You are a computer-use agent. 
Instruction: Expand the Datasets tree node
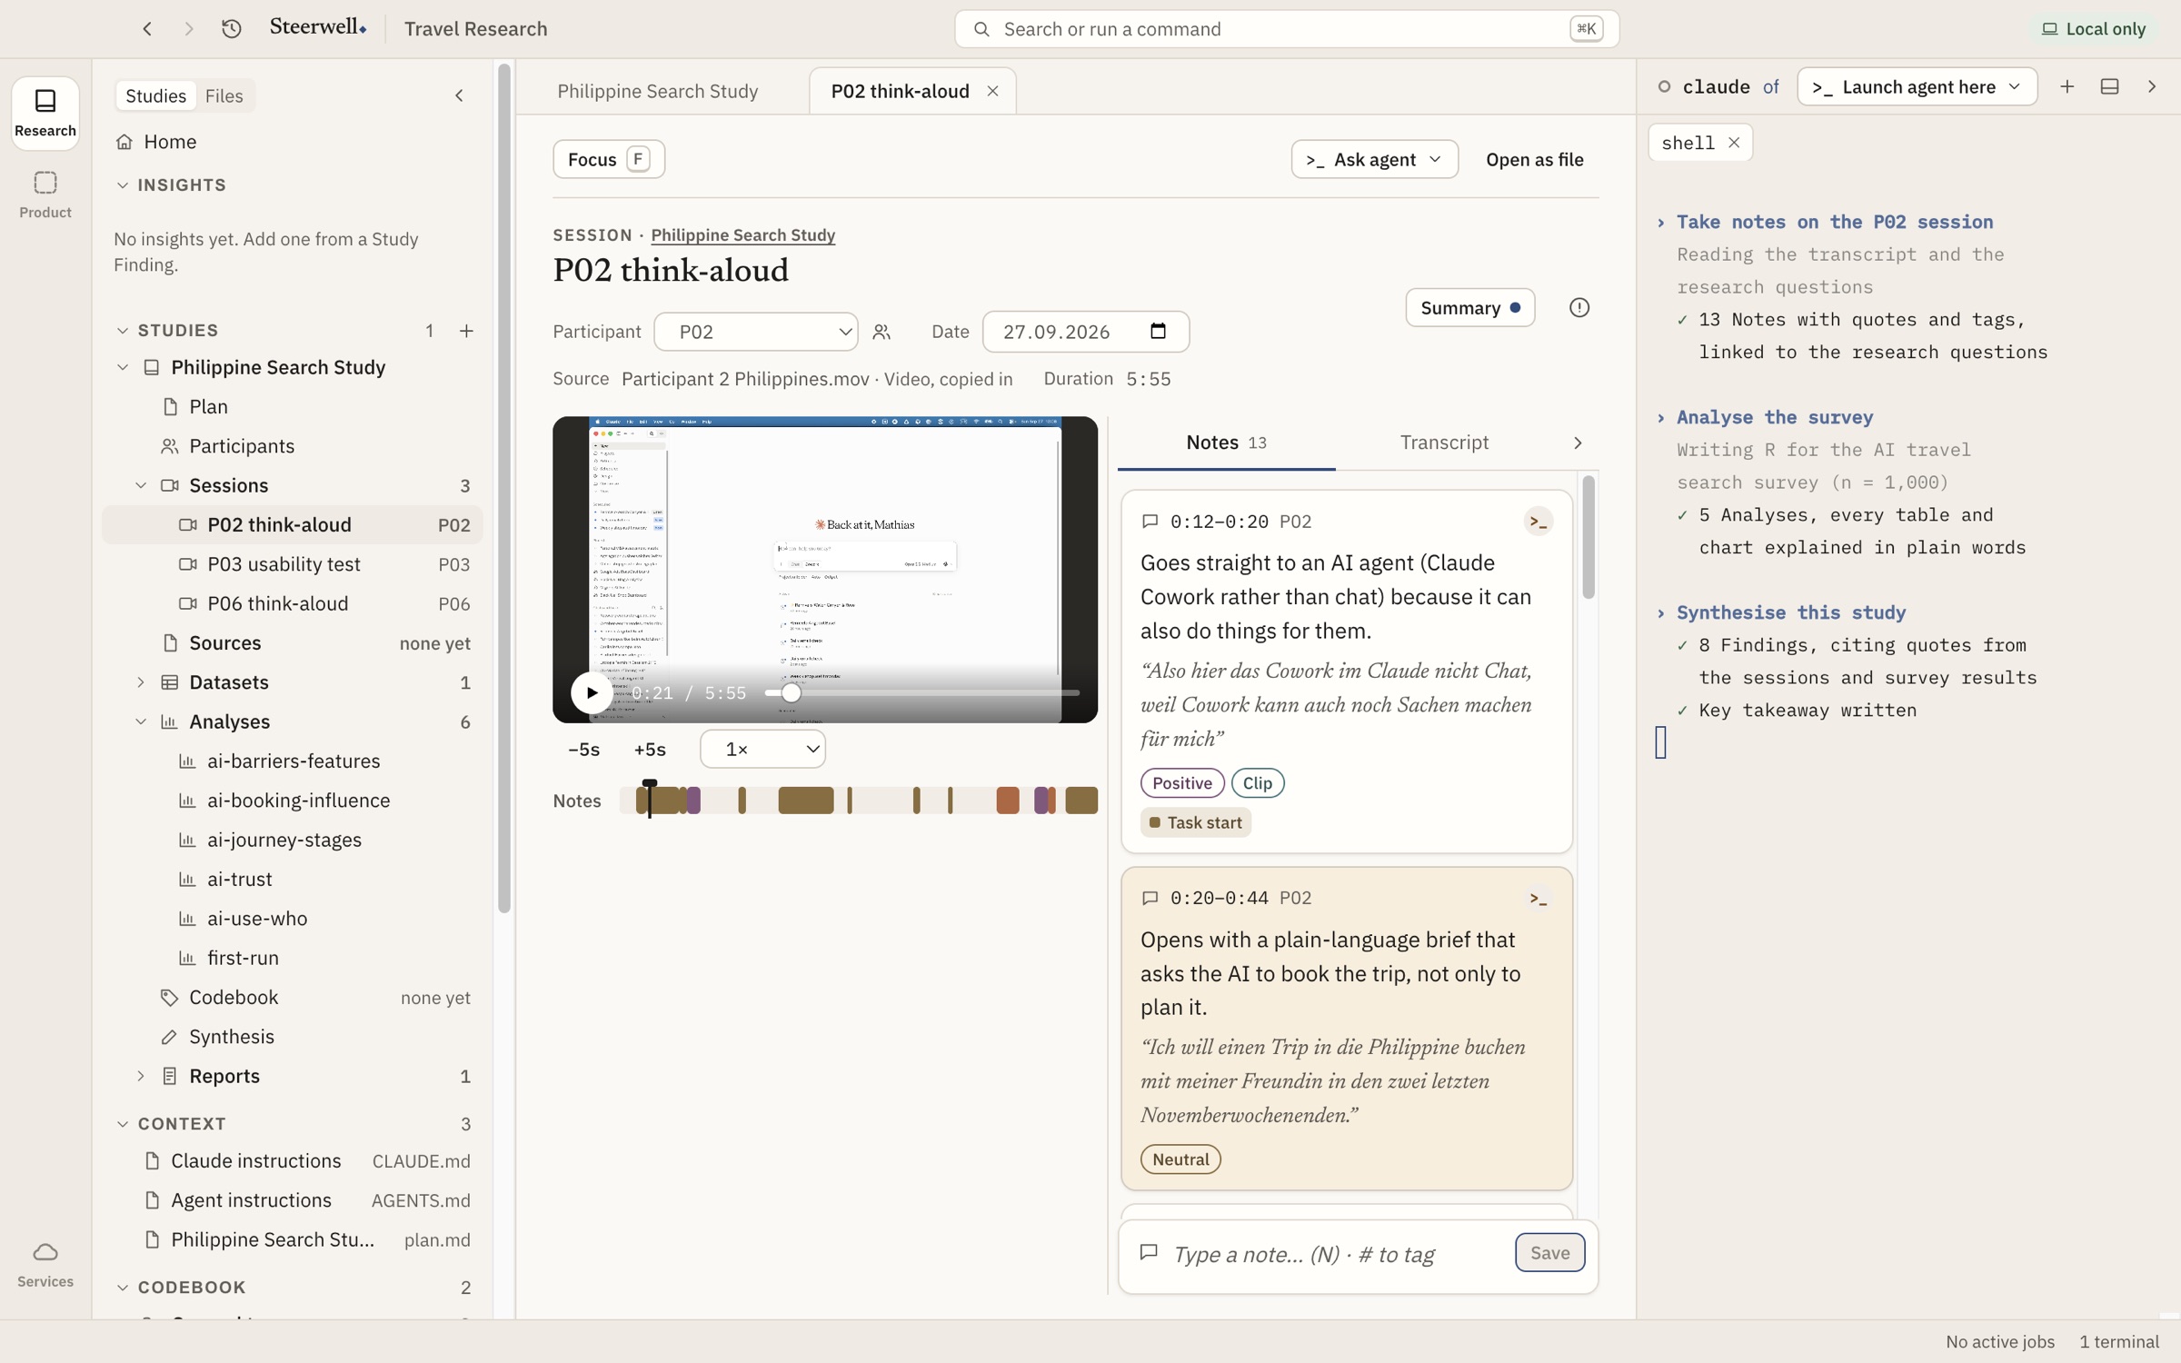click(x=141, y=682)
